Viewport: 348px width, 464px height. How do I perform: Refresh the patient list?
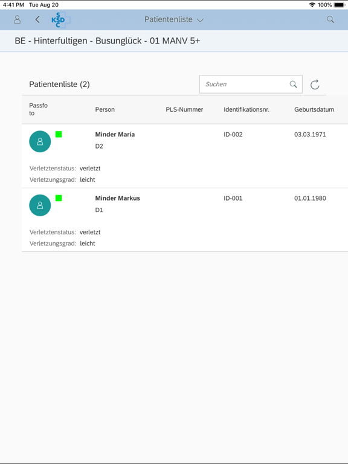click(315, 85)
